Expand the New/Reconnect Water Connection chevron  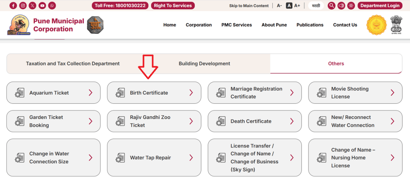(392, 121)
